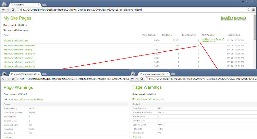Go back in the affiliates warnings window
The height and width of the screenshot is (139, 257).
4,79
